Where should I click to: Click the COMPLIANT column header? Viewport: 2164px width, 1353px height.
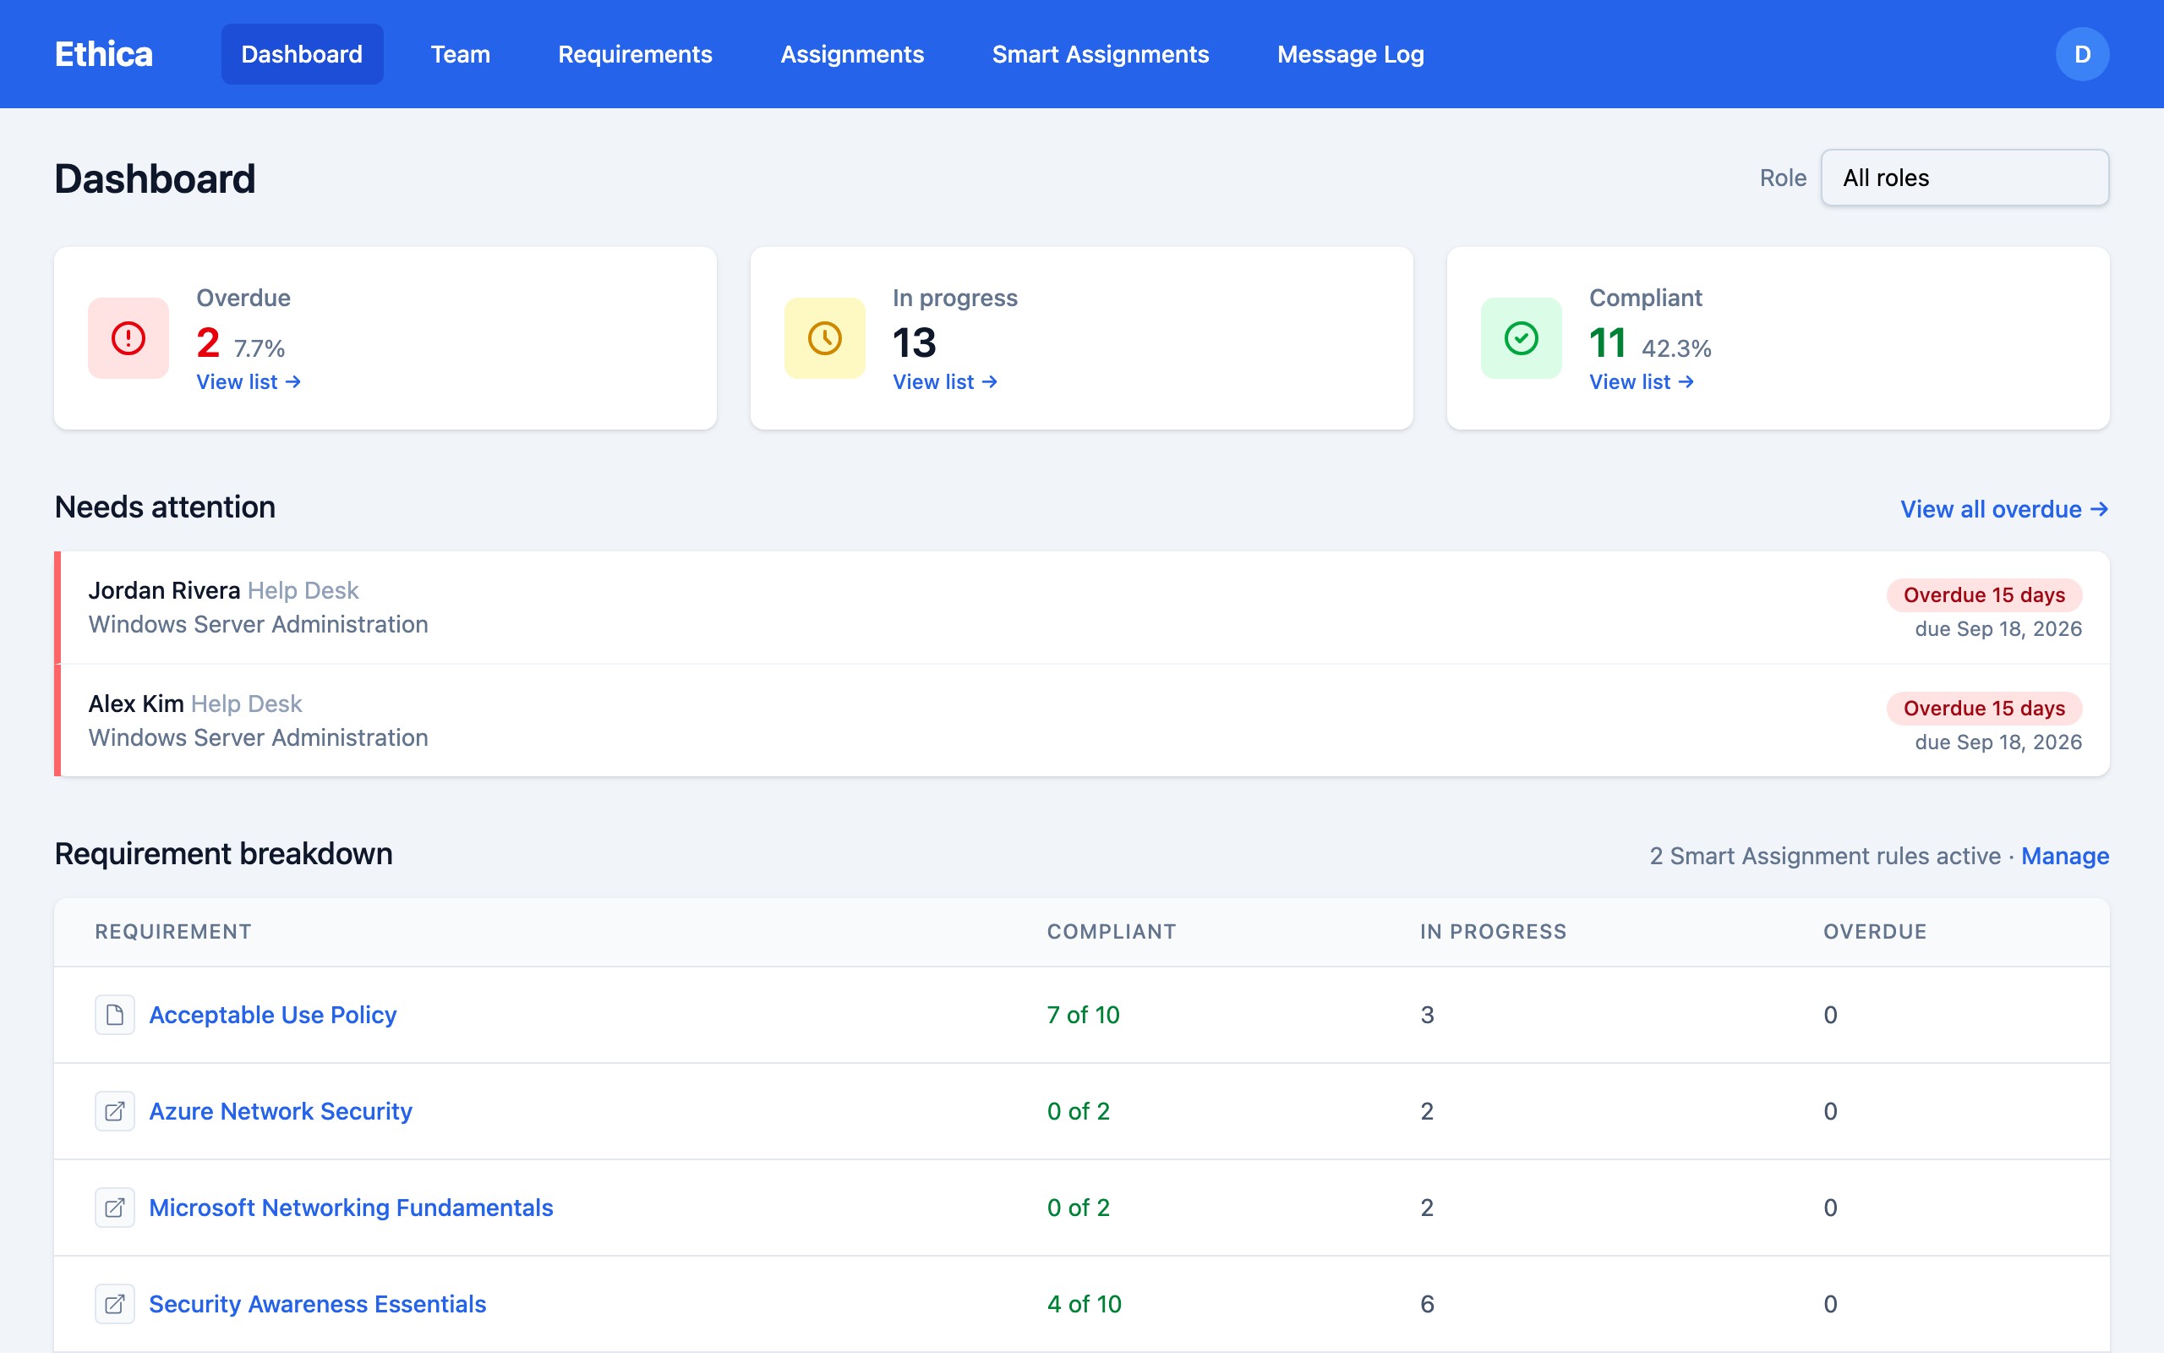coord(1112,932)
